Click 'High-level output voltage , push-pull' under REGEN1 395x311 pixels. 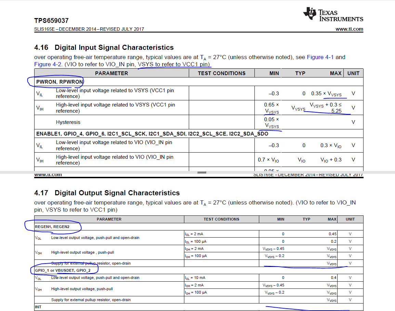[x=83, y=252]
